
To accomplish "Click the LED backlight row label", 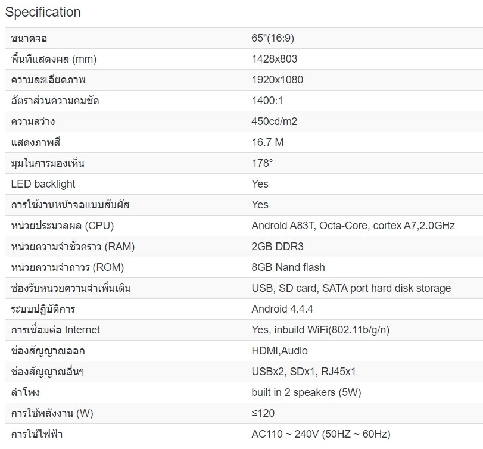I will (43, 184).
